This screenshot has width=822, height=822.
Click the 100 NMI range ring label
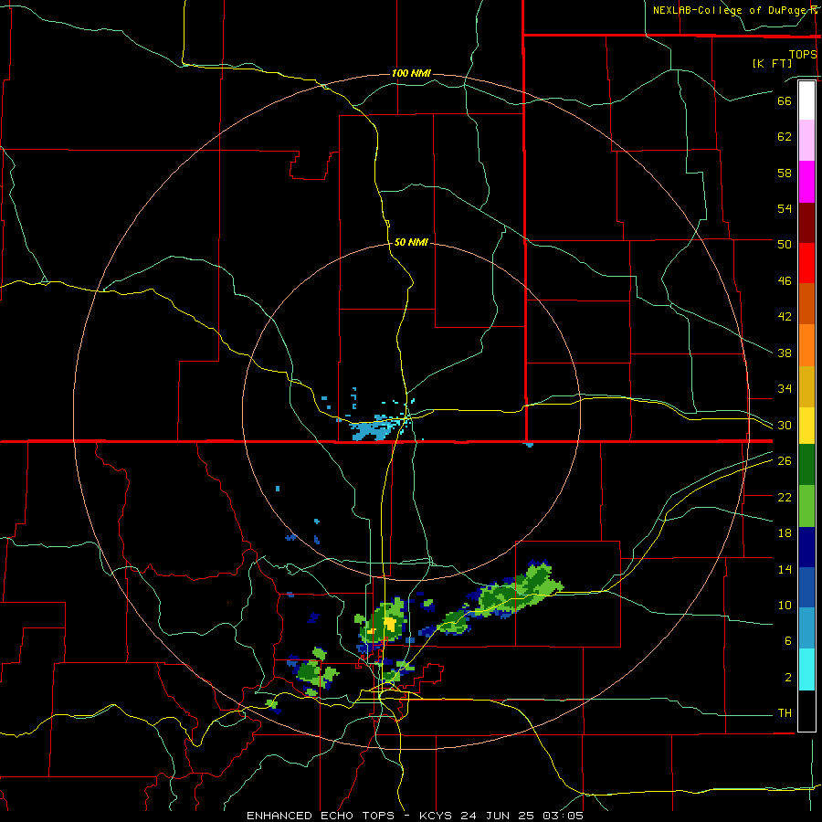tap(411, 73)
